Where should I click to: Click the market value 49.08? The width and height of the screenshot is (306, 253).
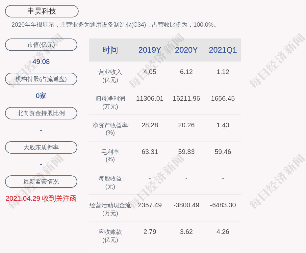(x=41, y=62)
